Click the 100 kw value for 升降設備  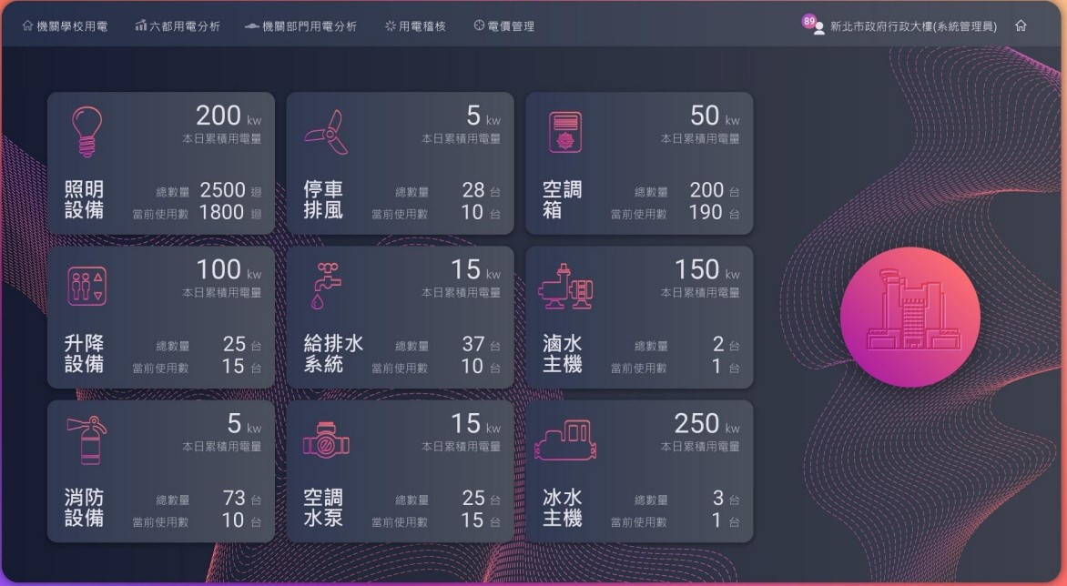[x=229, y=270]
